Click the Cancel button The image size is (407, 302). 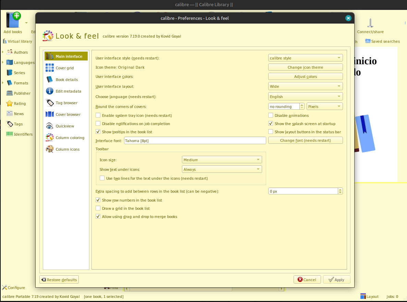307,279
